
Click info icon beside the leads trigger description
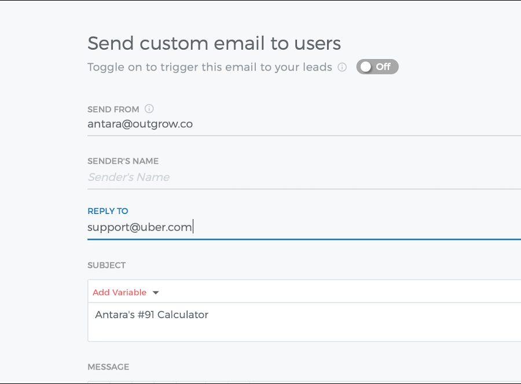(342, 67)
